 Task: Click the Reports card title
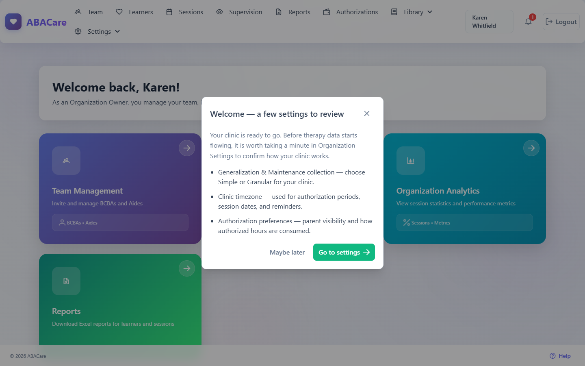pyautogui.click(x=66, y=311)
